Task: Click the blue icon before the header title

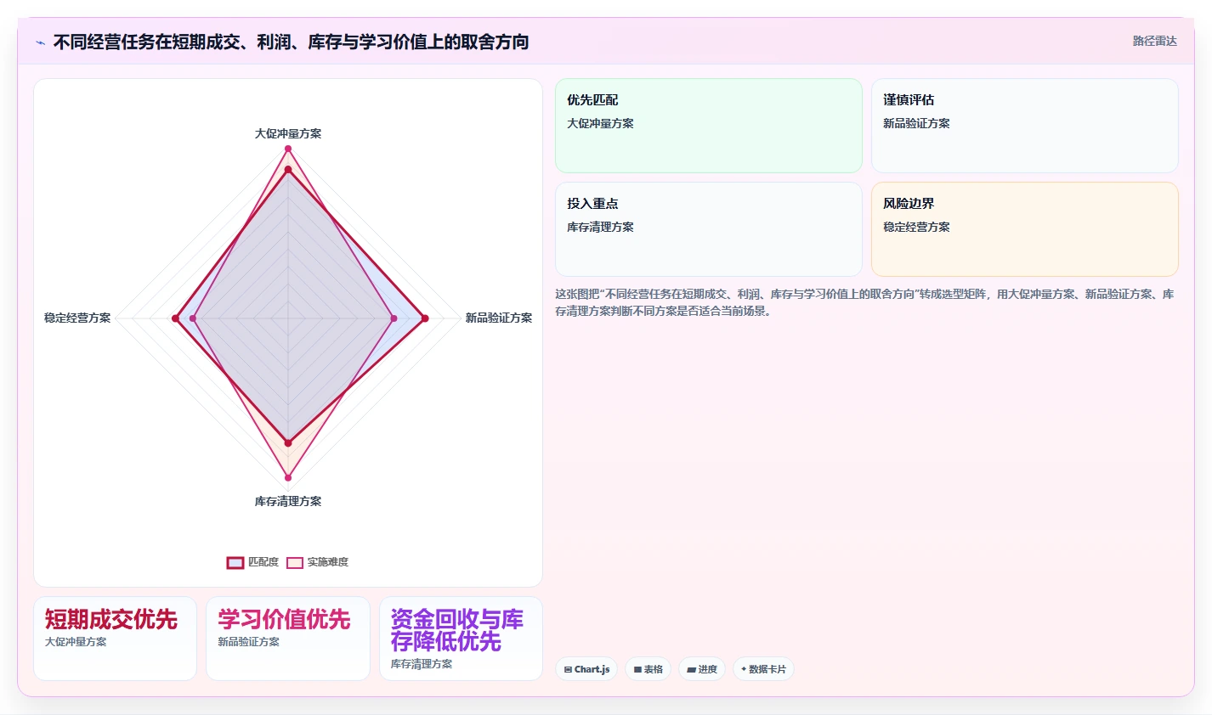Action: click(40, 42)
